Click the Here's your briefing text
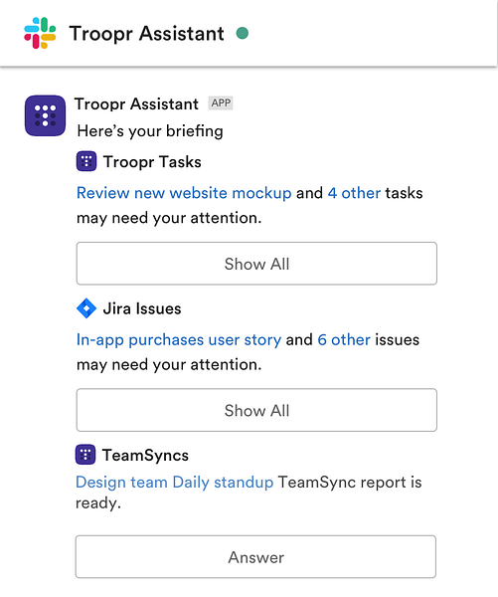This screenshot has height=597, width=498. (x=150, y=131)
